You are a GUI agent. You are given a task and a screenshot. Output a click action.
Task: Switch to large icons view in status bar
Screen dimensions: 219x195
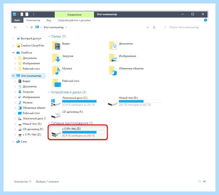pyautogui.click(x=205, y=181)
